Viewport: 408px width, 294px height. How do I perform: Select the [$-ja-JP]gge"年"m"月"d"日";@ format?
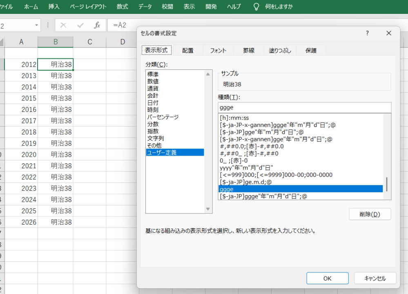tap(301, 132)
